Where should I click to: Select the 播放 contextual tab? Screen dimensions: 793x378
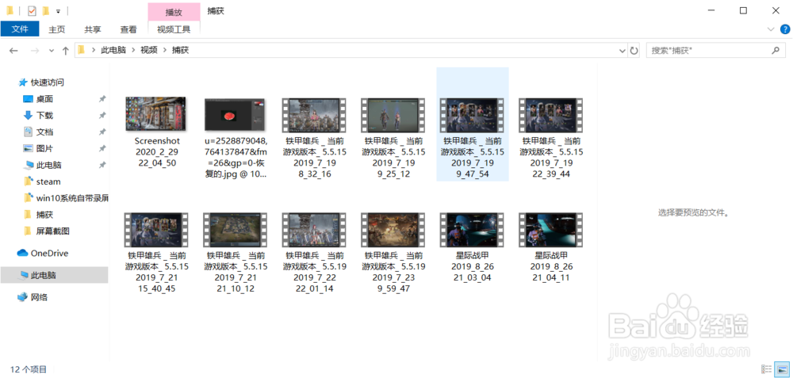click(174, 12)
